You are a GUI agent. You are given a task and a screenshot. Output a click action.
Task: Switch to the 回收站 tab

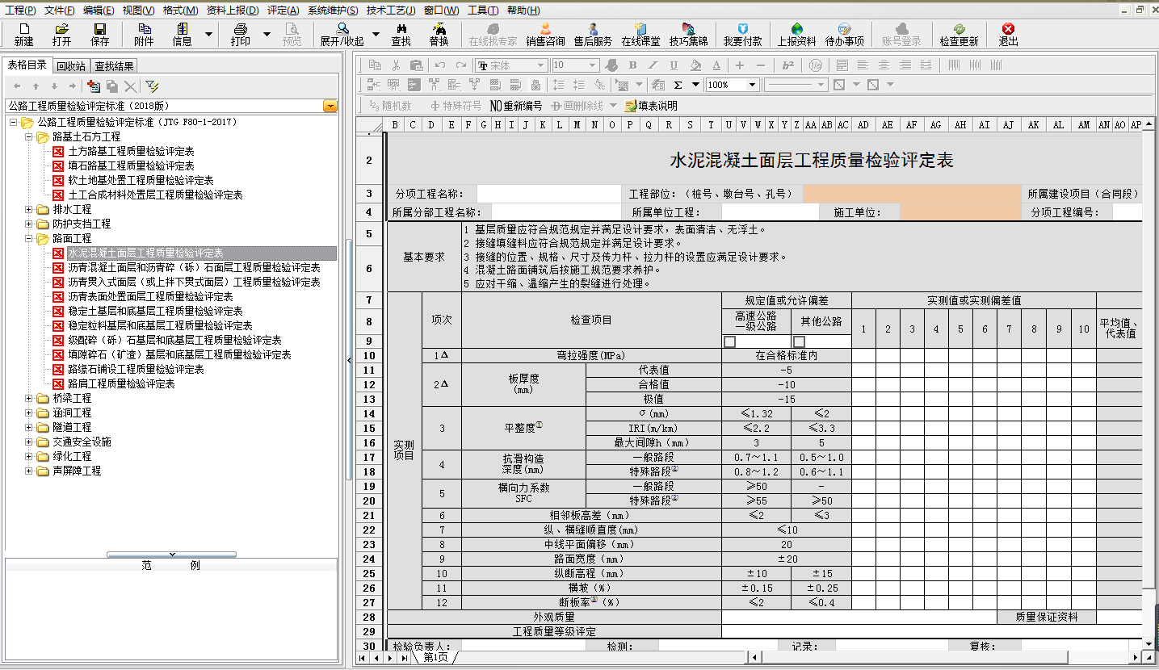tap(71, 66)
